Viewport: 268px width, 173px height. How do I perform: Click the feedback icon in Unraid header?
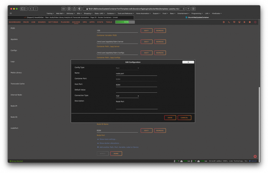click(x=234, y=22)
